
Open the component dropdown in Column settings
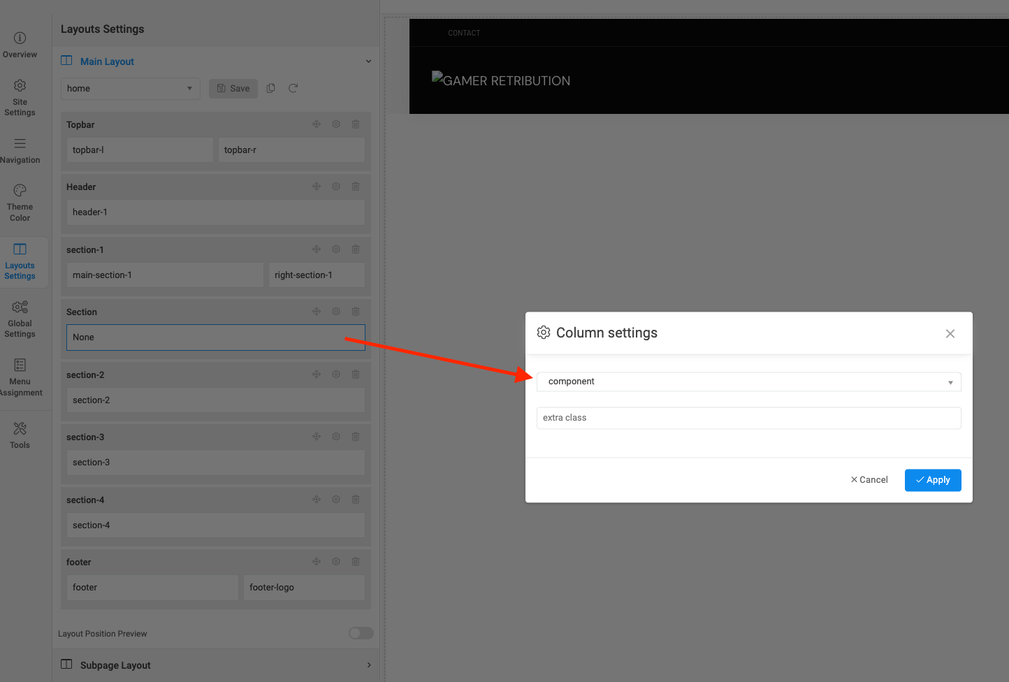pos(748,382)
